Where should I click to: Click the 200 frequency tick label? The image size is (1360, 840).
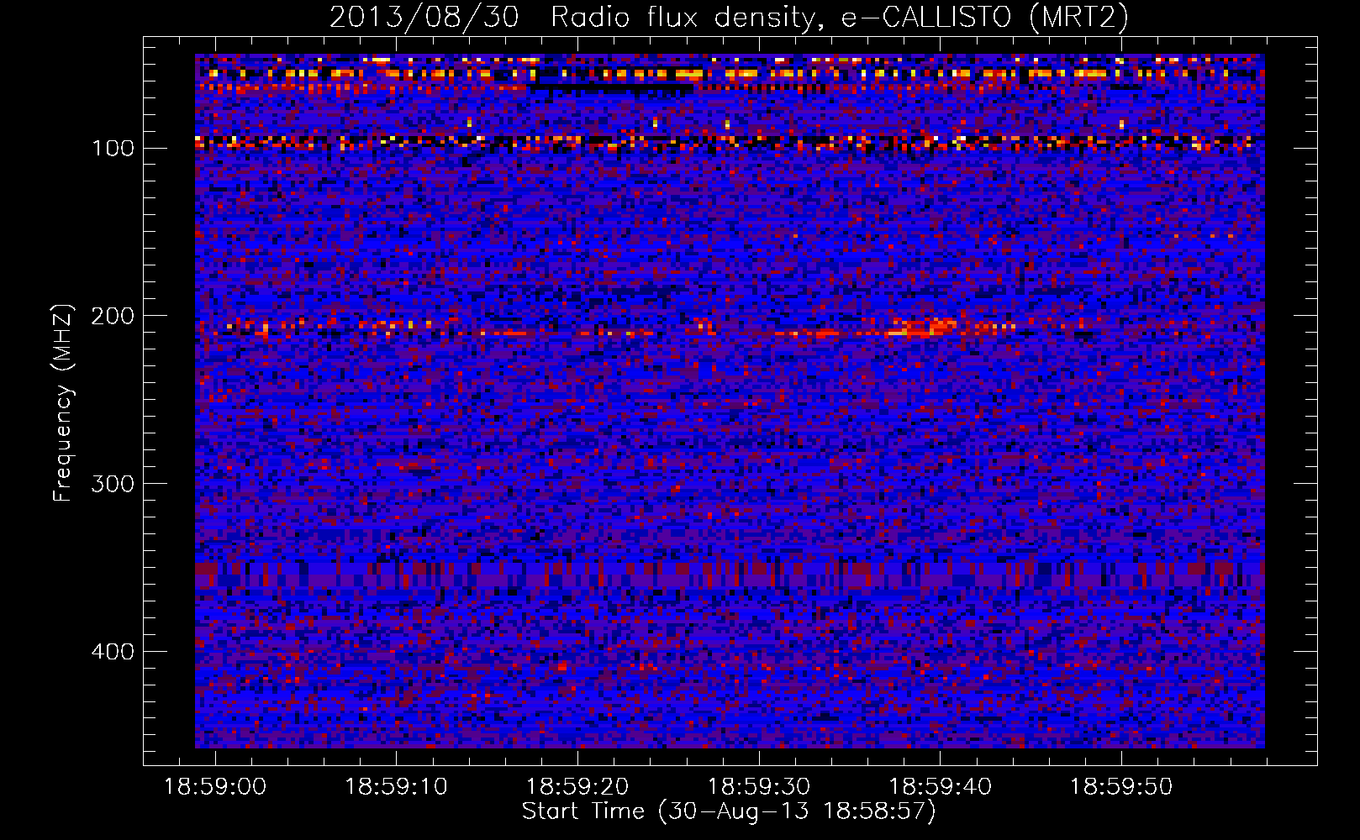click(x=113, y=317)
